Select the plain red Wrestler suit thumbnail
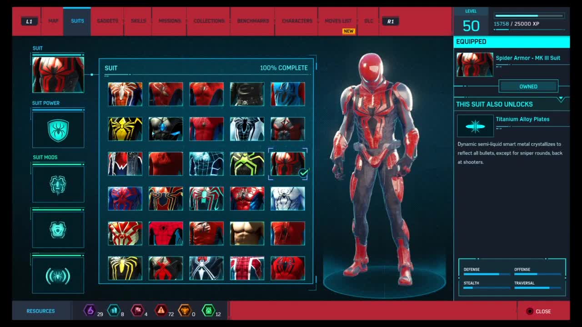 [x=166, y=164]
